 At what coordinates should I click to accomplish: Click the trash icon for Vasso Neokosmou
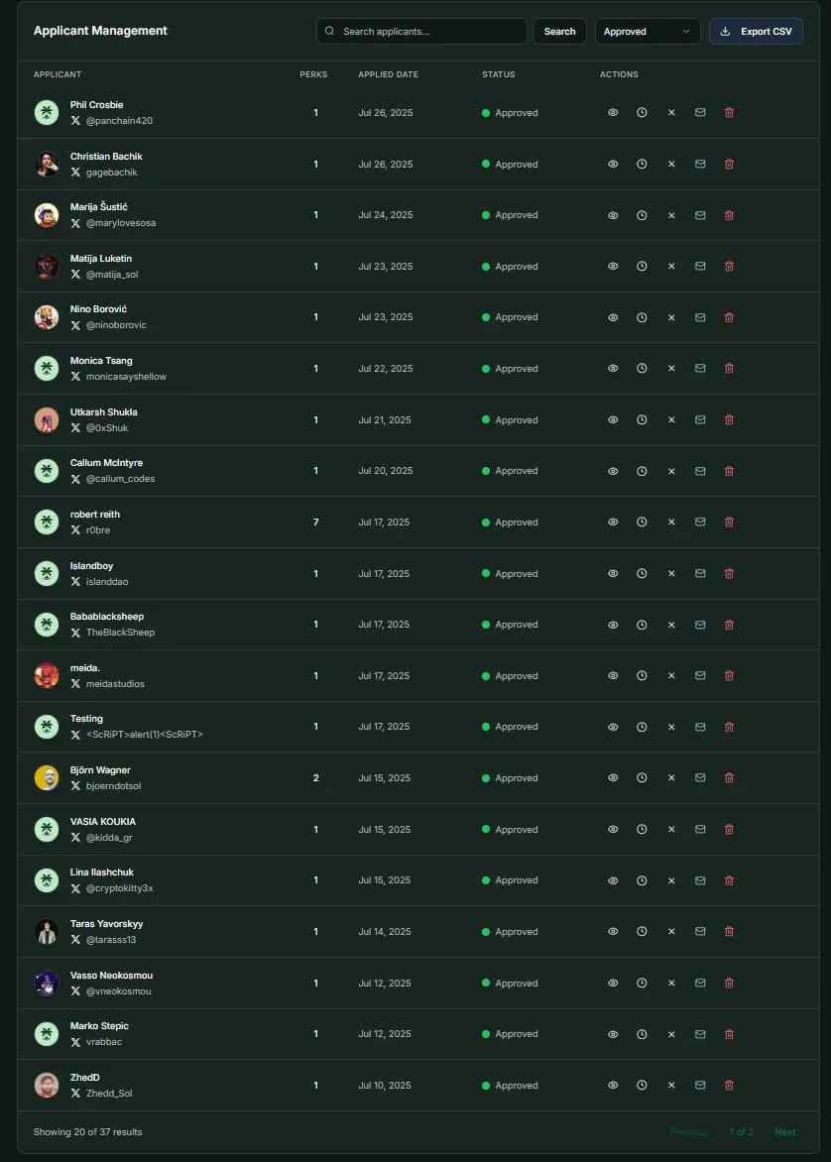click(729, 983)
